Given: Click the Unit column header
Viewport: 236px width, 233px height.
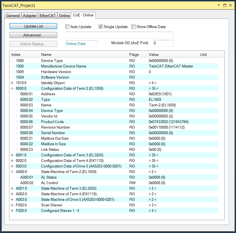Looking at the screenshot, I should [208, 54].
